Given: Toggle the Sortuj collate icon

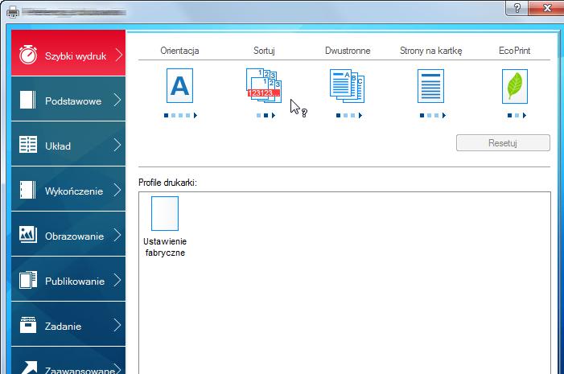Looking at the screenshot, I should (x=264, y=85).
